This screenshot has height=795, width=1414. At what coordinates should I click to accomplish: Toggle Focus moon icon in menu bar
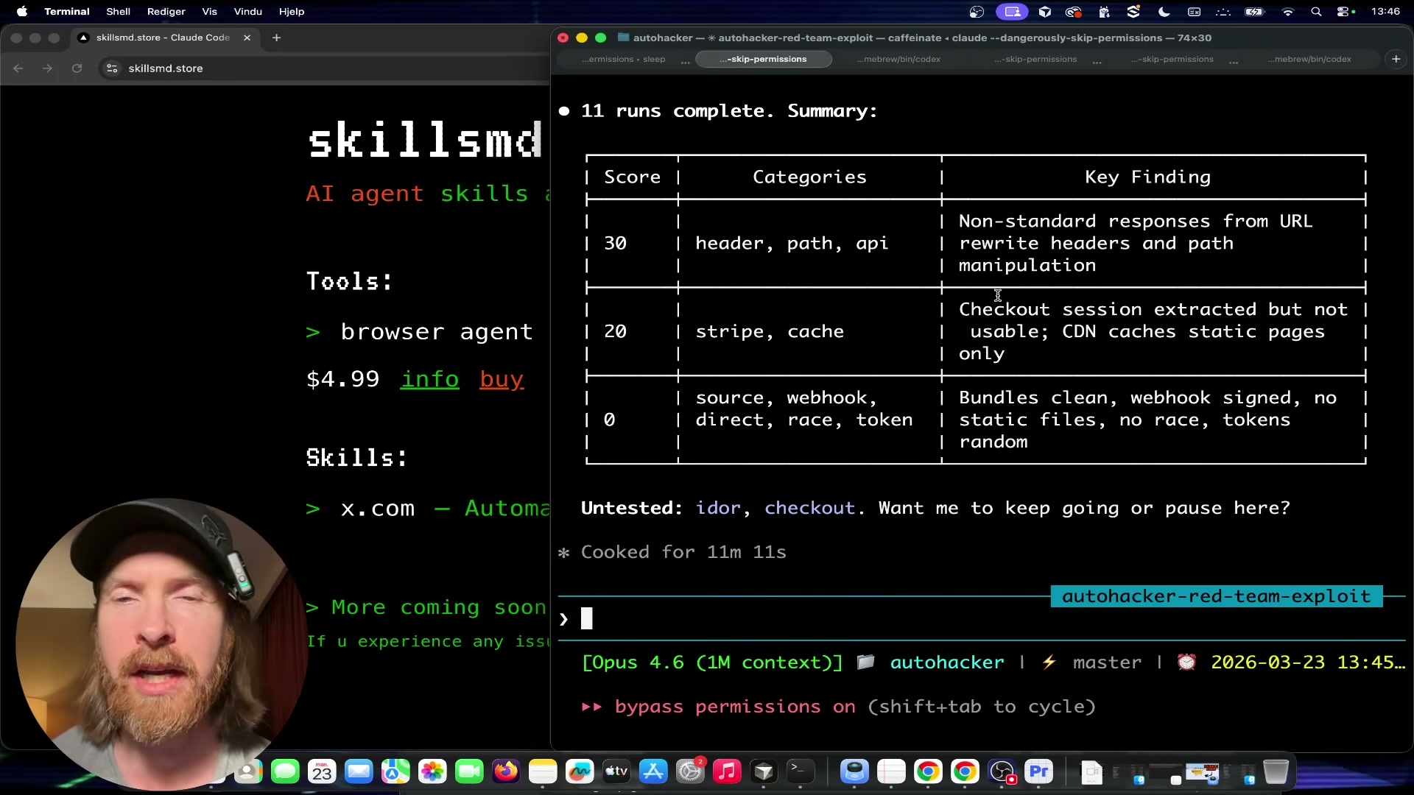(1164, 12)
